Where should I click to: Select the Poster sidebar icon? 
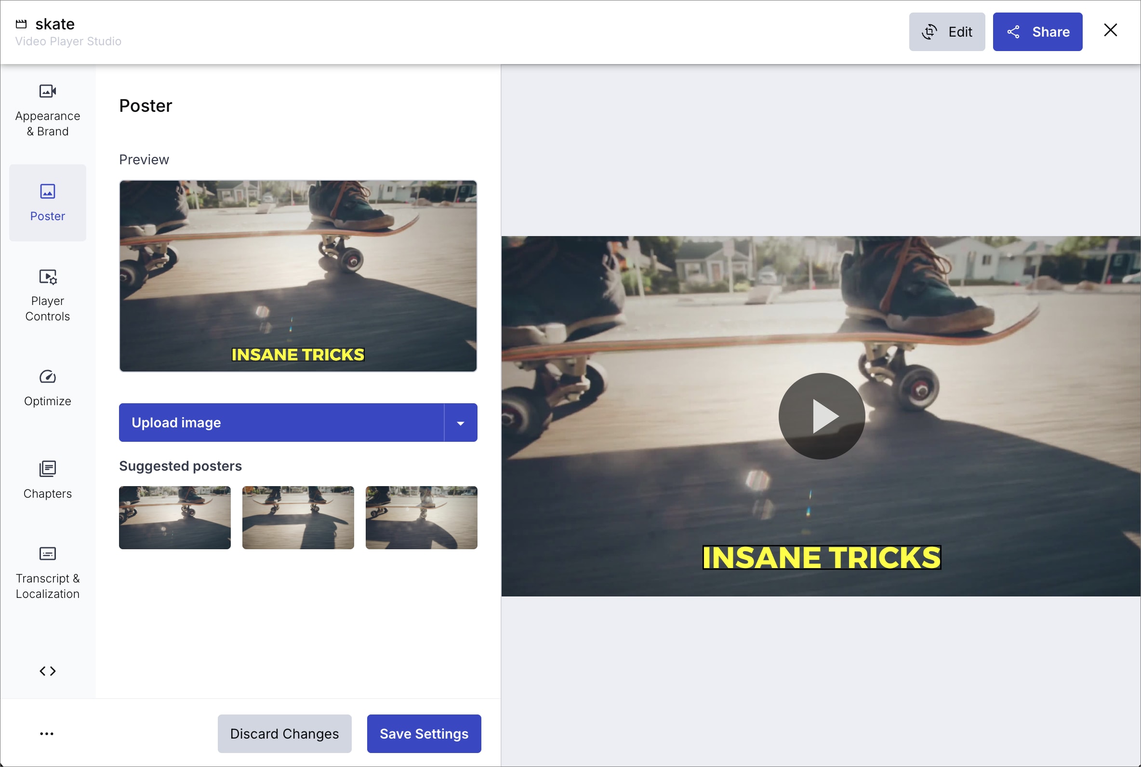tap(47, 191)
